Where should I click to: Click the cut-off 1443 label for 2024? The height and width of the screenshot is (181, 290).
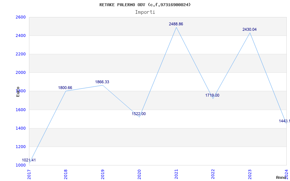285,121
